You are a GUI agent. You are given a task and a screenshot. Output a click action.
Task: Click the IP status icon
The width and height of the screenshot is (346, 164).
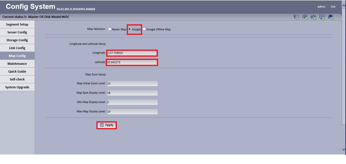(305, 17)
